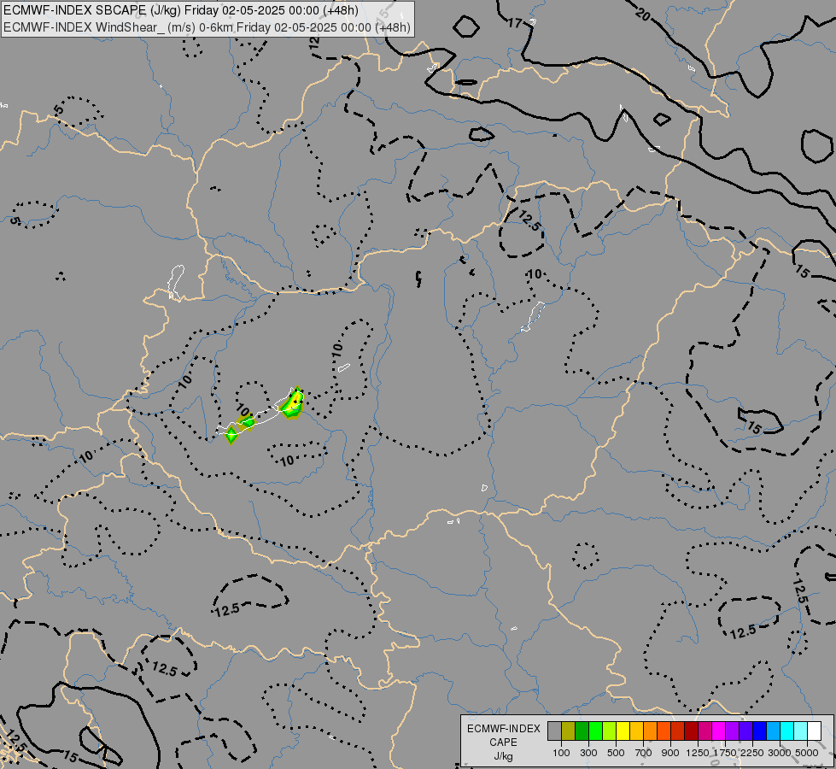Click the legend title ECMWF-INDEX
The width and height of the screenshot is (836, 769).
pyautogui.click(x=504, y=729)
